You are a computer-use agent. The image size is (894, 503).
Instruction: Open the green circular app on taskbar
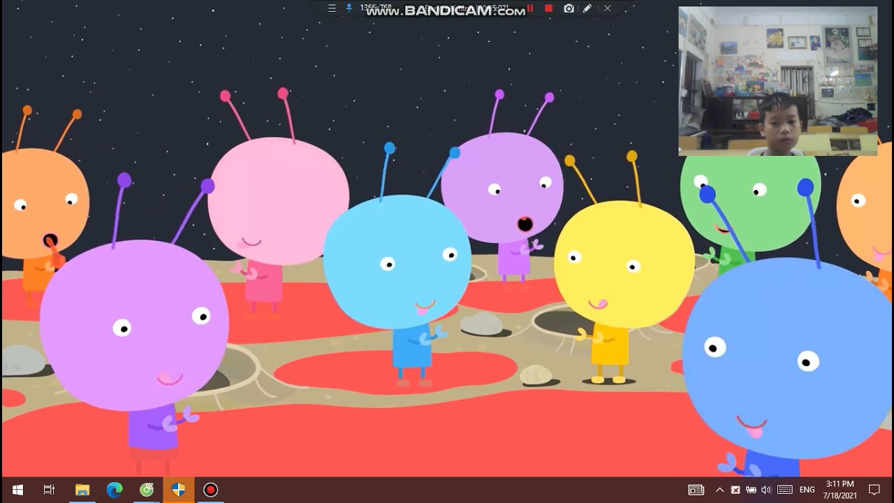tap(147, 490)
